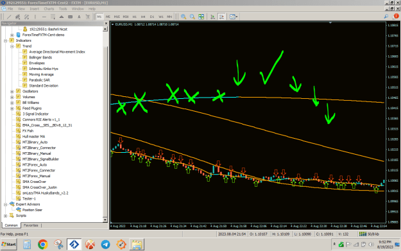The width and height of the screenshot is (401, 251).
Task: Switch to H1 timeframe
Action: 135,17
